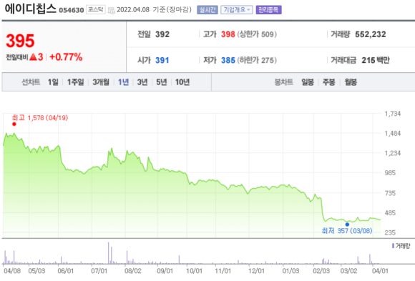Screen dimensions: 415x281
Task: Switch to 월봉 monthly candle chart
Action: tap(351, 82)
